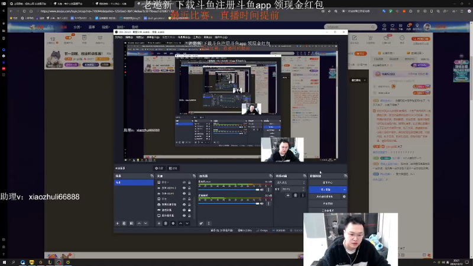The image size is (473, 266).
Task: Toggle visibility of video capture device source
Action: [x=184, y=205]
